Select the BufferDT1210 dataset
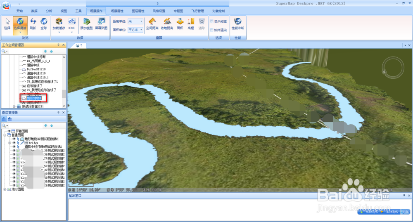This screenshot has height=222, width=413. tap(36, 69)
